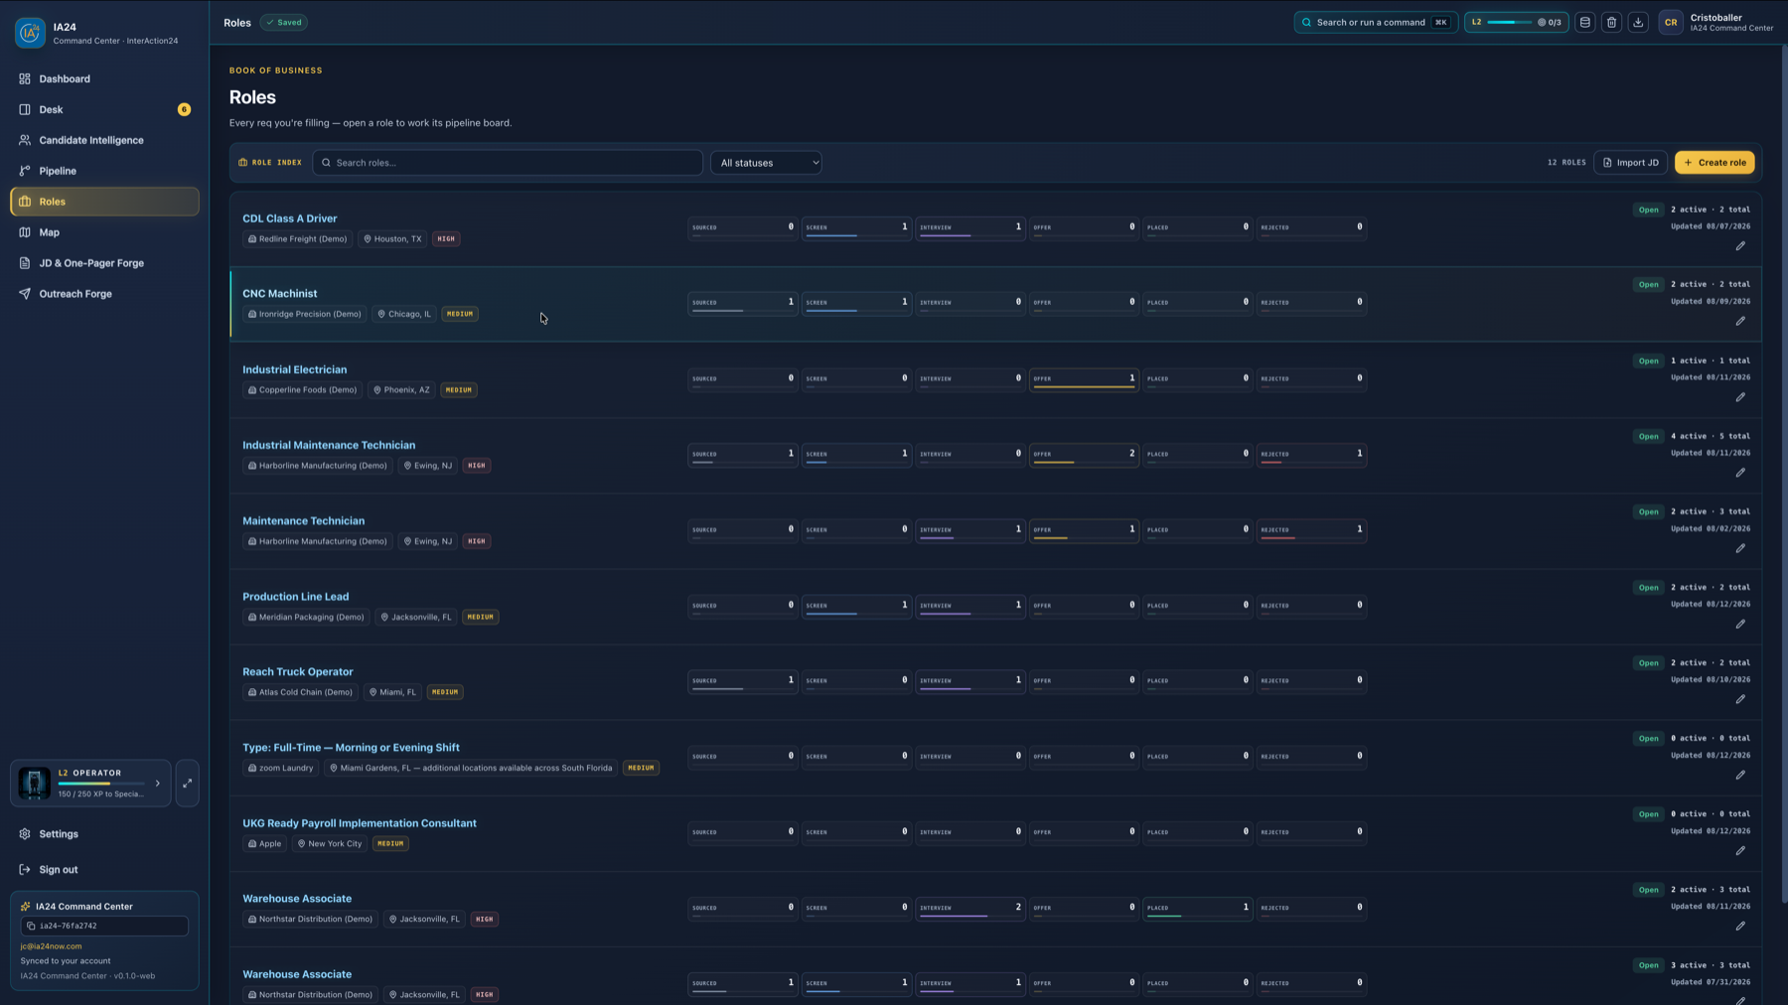Click the Sign out arrow icon

25,870
